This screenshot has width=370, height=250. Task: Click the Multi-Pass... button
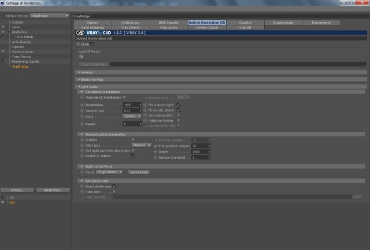(53, 190)
